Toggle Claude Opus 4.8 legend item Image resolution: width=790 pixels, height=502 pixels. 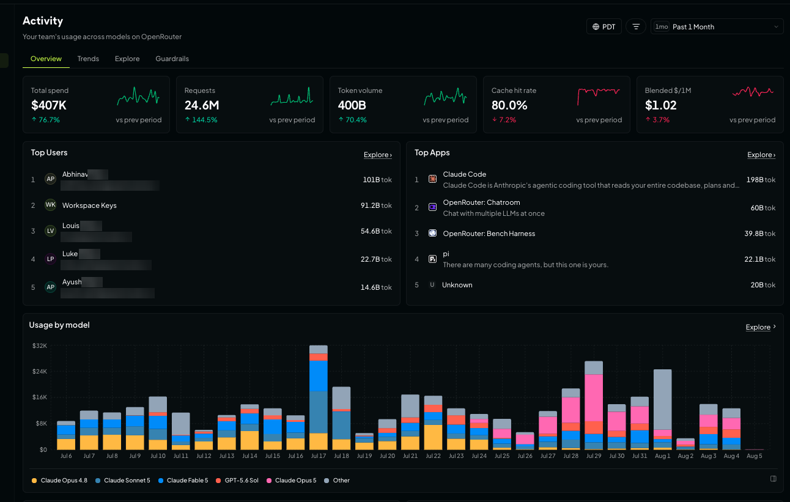(58, 481)
